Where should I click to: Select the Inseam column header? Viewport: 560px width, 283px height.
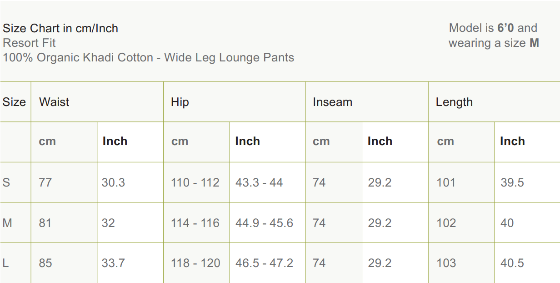pos(332,102)
